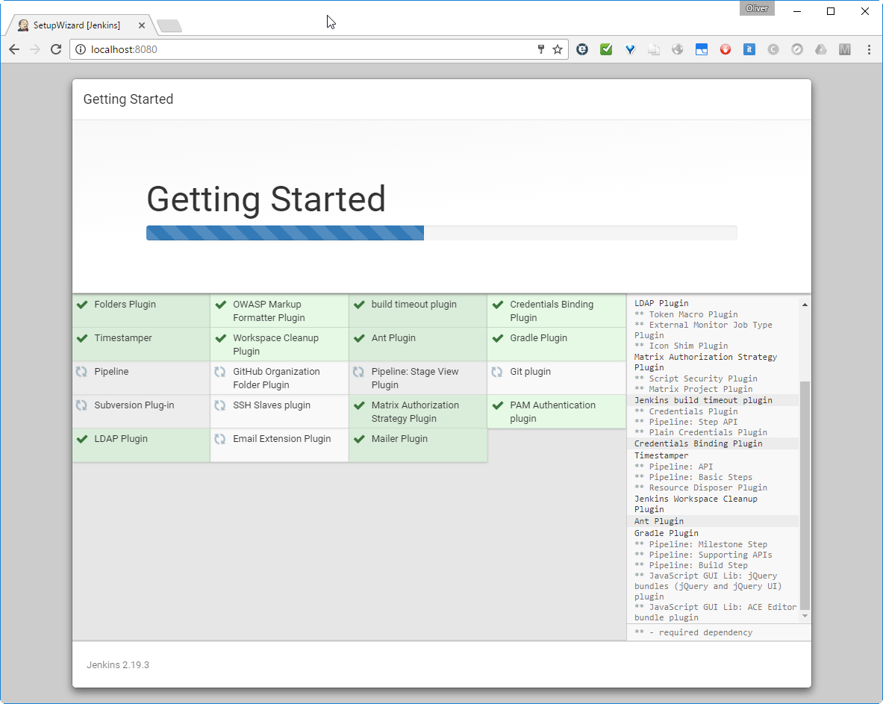The width and height of the screenshot is (883, 704).
Task: Close the SetupWizard tab
Action: (x=142, y=25)
